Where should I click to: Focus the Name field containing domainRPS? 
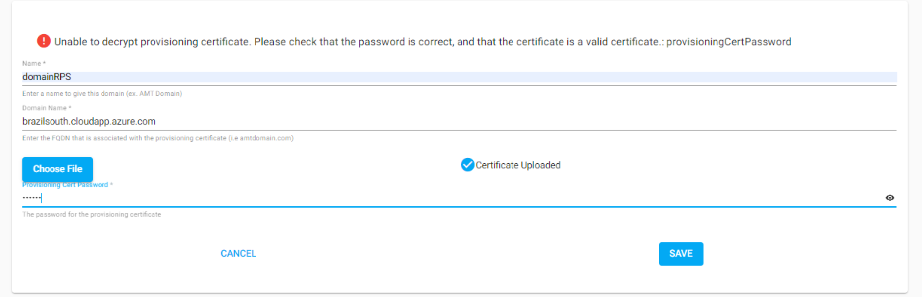(460, 77)
